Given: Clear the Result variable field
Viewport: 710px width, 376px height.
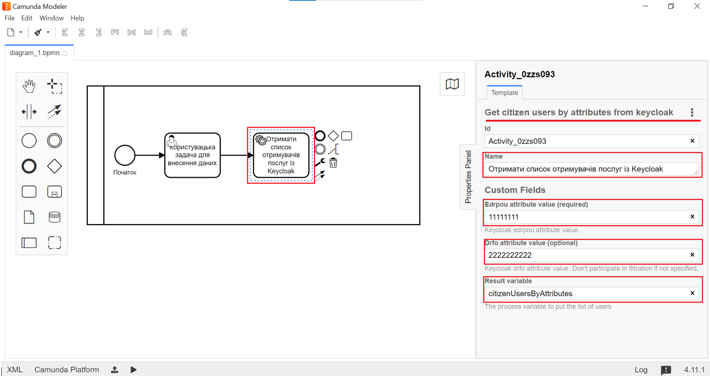Looking at the screenshot, I should (x=692, y=293).
